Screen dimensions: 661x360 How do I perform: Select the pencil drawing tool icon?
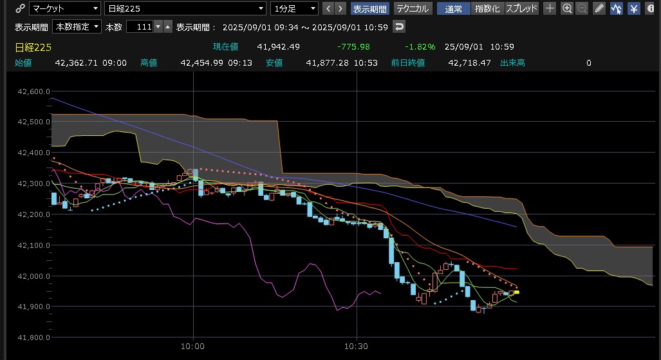pos(599,8)
